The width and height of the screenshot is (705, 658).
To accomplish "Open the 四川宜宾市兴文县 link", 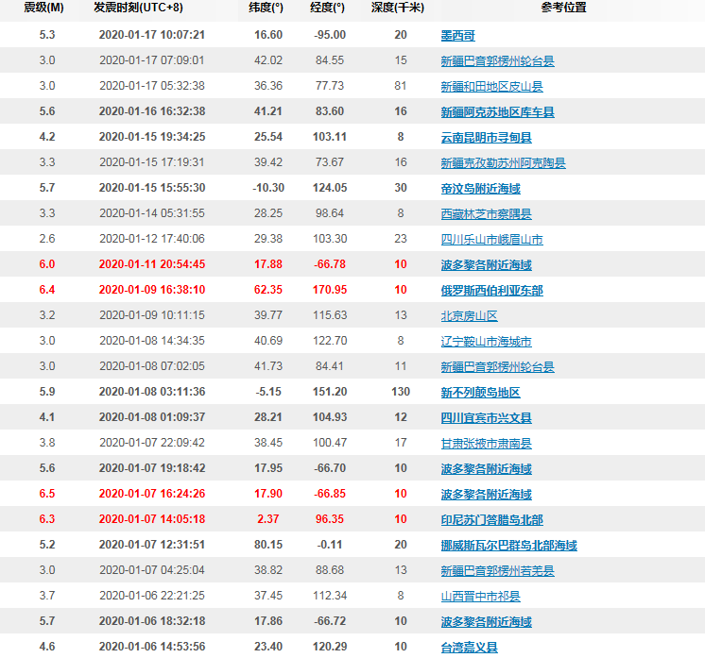I will coord(486,417).
